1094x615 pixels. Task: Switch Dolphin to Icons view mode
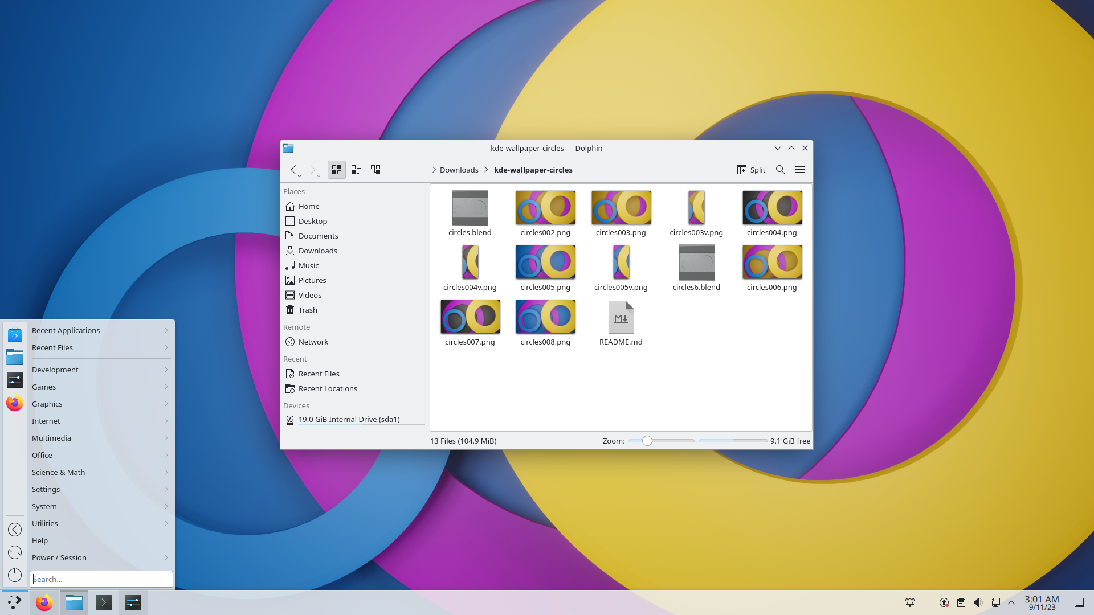336,170
